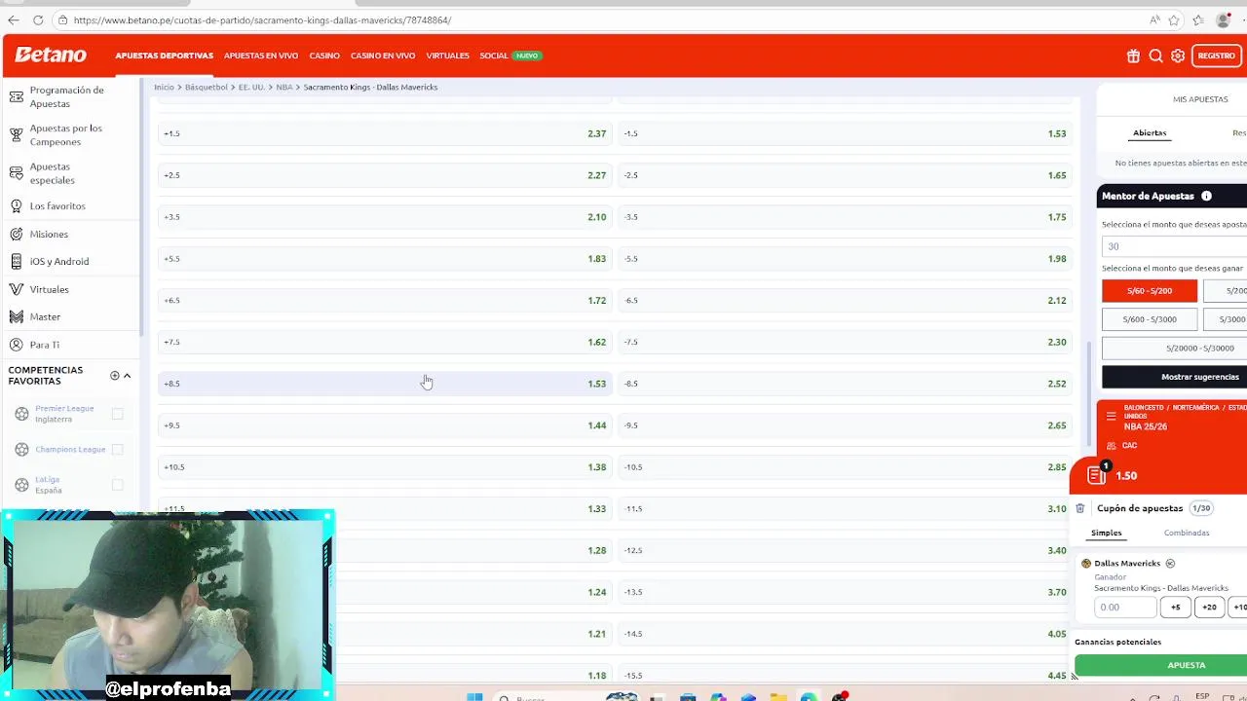Open the Casino menu
Viewport: 1247px width, 701px height.
tap(324, 55)
